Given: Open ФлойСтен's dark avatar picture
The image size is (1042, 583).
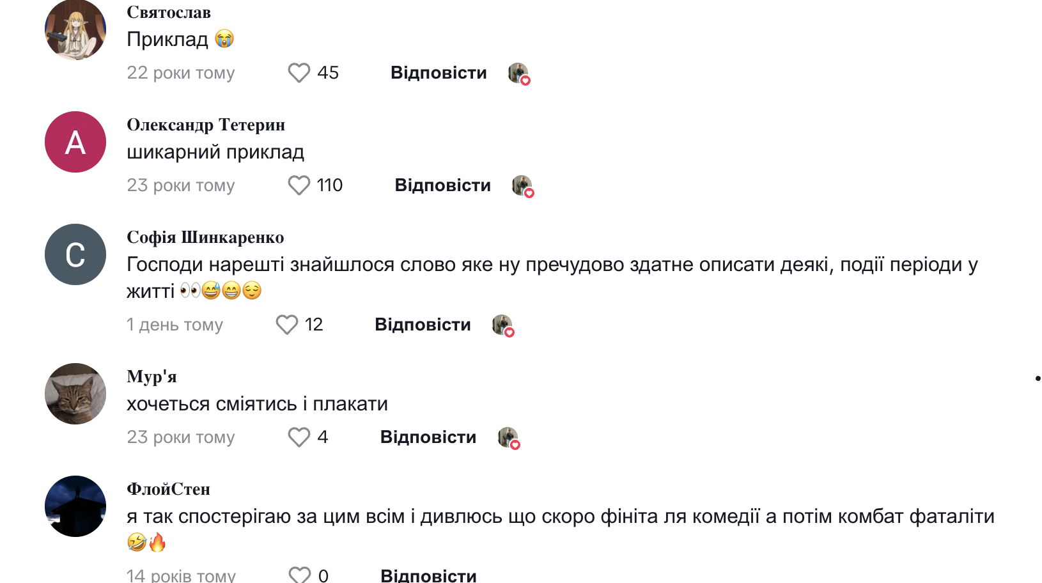Looking at the screenshot, I should click(75, 506).
